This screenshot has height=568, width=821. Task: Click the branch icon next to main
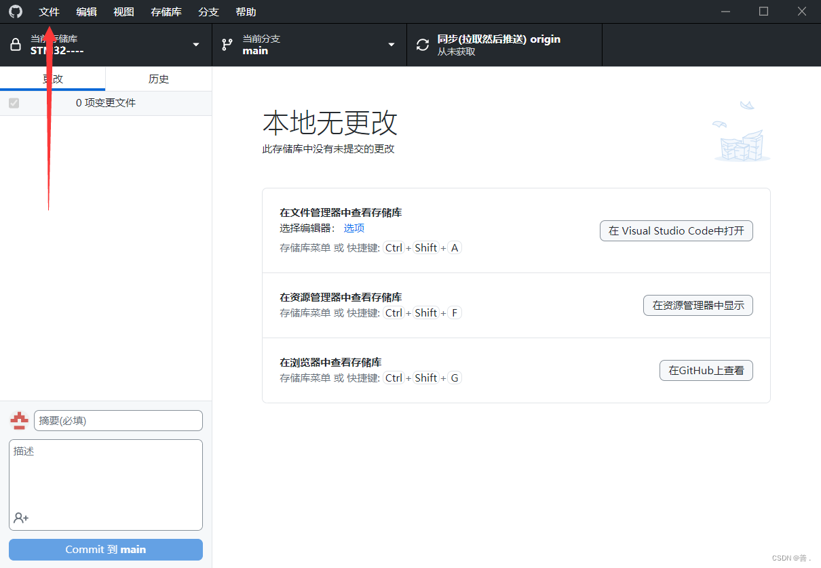point(227,45)
